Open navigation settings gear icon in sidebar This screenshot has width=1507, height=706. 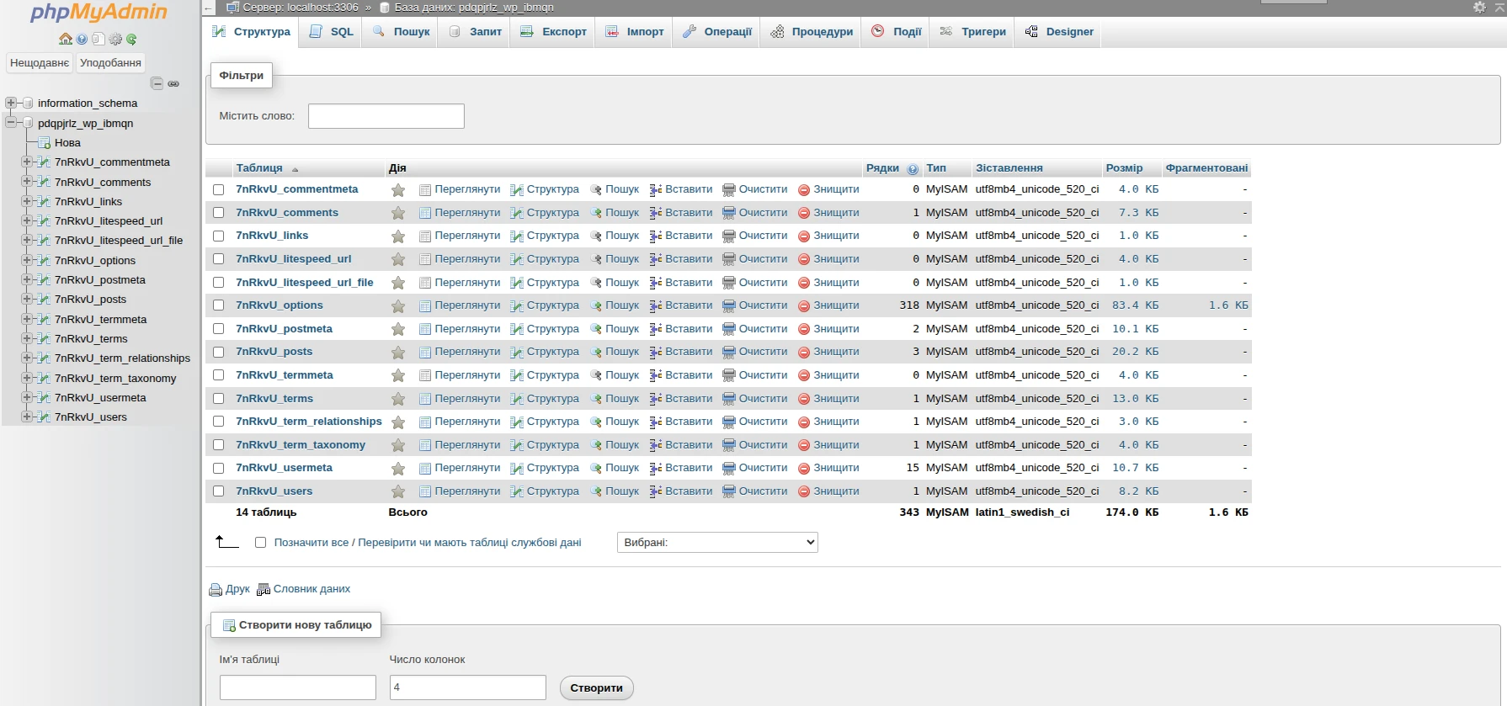pyautogui.click(x=115, y=39)
